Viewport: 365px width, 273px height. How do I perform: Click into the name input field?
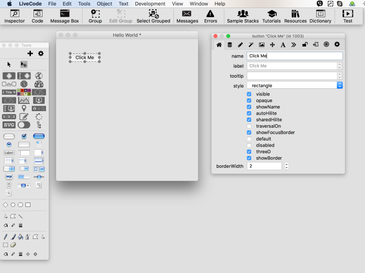[x=295, y=56]
